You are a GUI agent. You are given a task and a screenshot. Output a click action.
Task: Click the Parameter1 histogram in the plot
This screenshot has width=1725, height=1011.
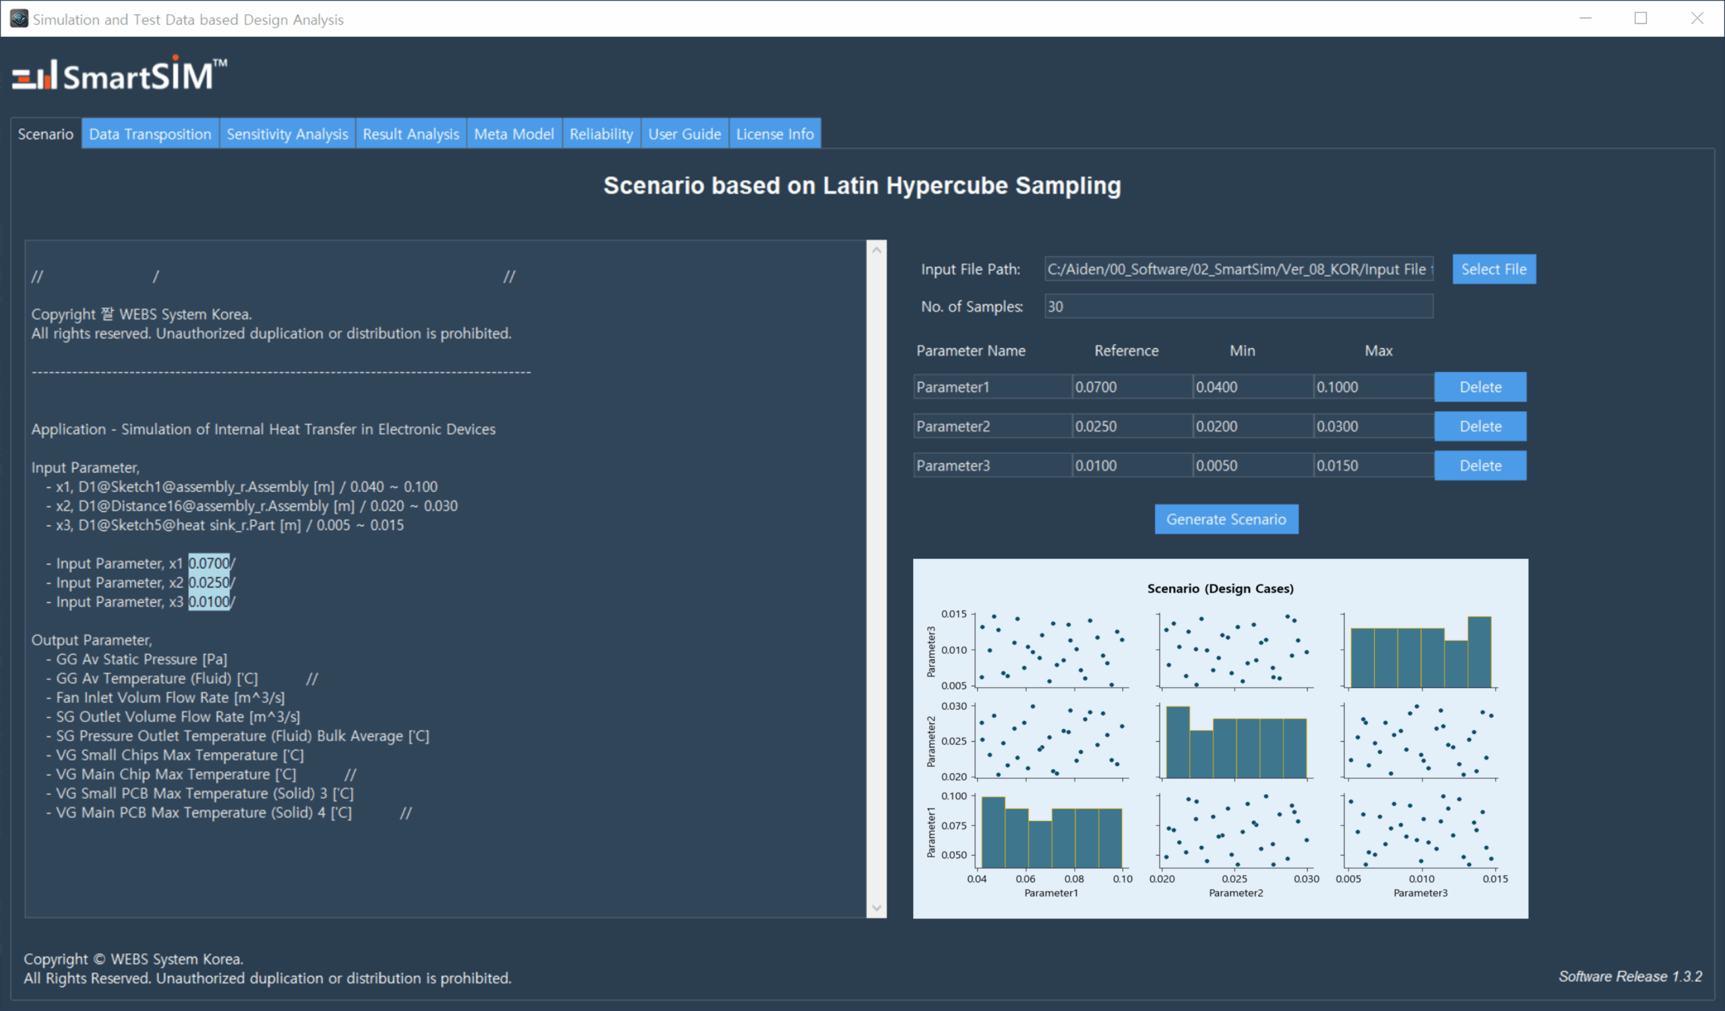tap(1051, 832)
